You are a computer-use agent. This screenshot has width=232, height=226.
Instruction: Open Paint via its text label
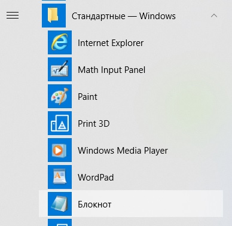tap(87, 97)
